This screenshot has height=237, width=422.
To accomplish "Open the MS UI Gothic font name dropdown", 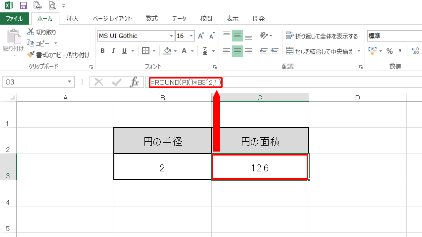I will pyautogui.click(x=171, y=36).
